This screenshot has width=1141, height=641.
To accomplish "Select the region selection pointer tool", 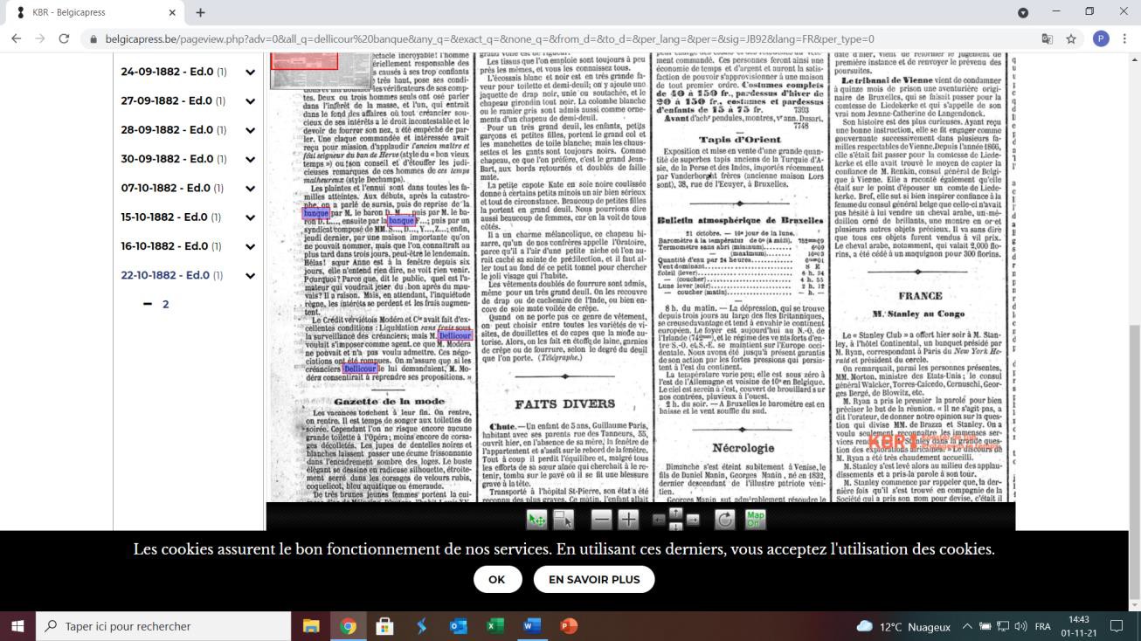I will click(x=564, y=520).
